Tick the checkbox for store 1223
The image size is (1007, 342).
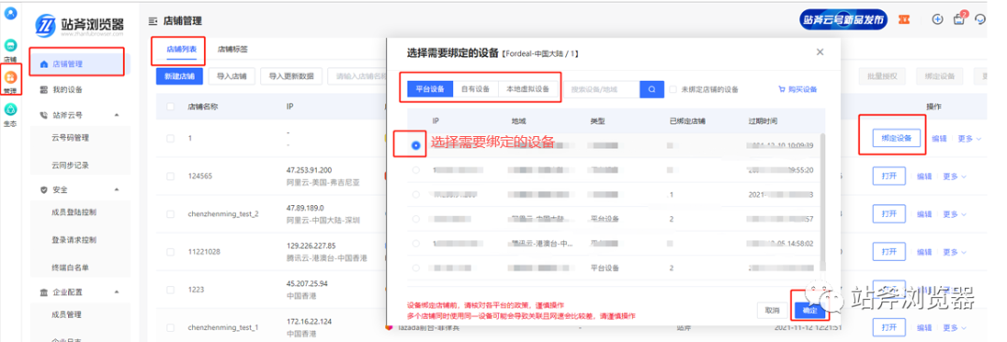pyautogui.click(x=171, y=290)
